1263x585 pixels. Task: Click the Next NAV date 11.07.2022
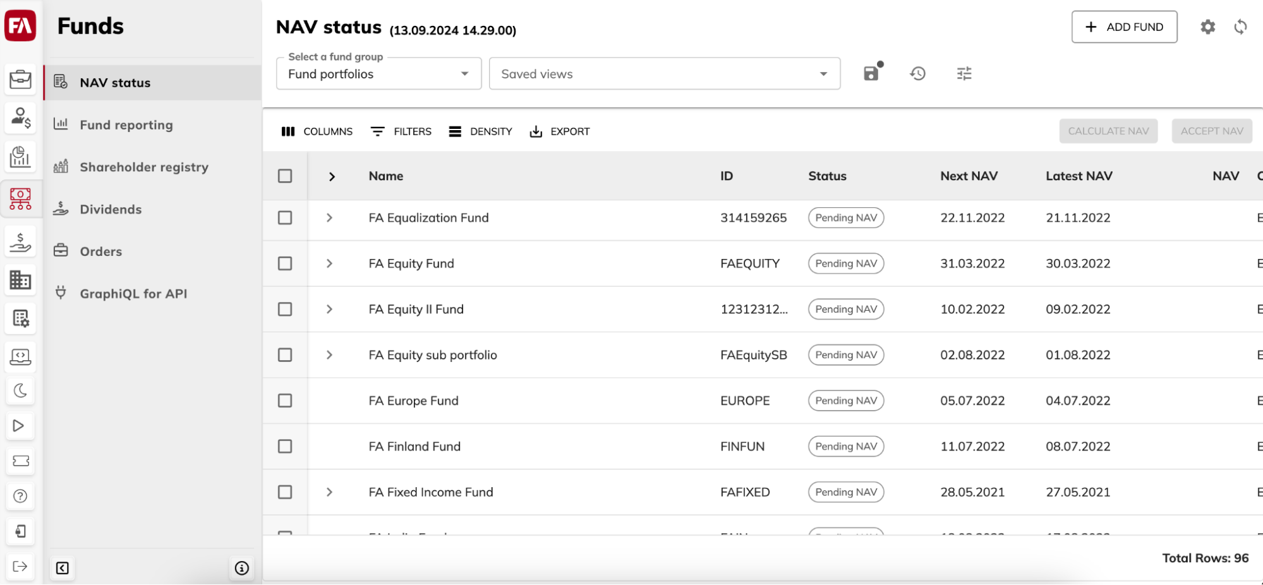972,447
